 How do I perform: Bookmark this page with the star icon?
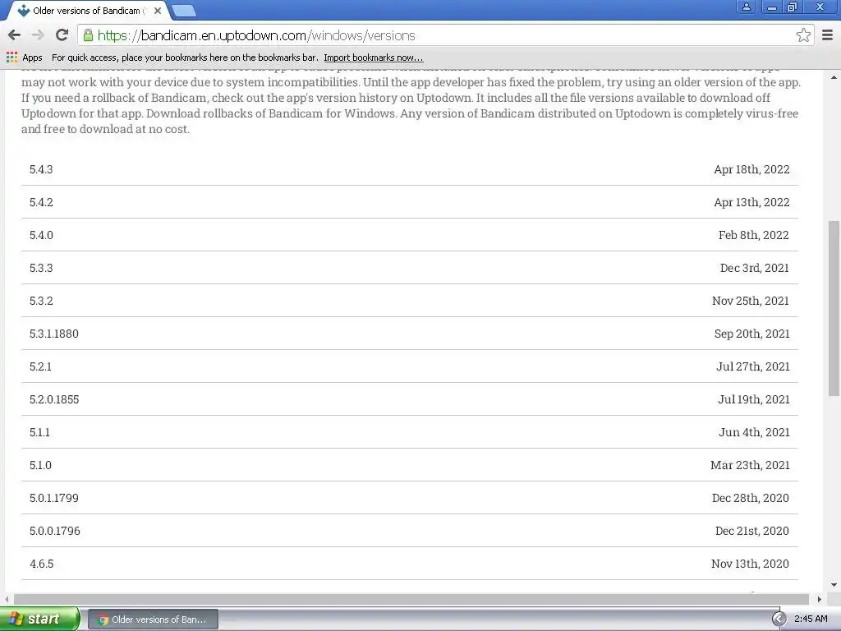point(803,35)
